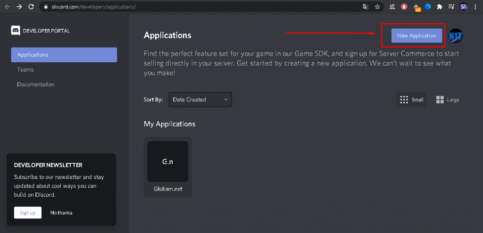Click the Sort By dropdown arrow

point(226,100)
